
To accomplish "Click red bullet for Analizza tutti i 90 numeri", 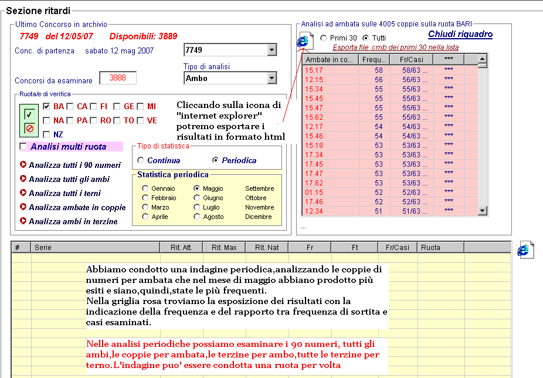I will pos(23,165).
